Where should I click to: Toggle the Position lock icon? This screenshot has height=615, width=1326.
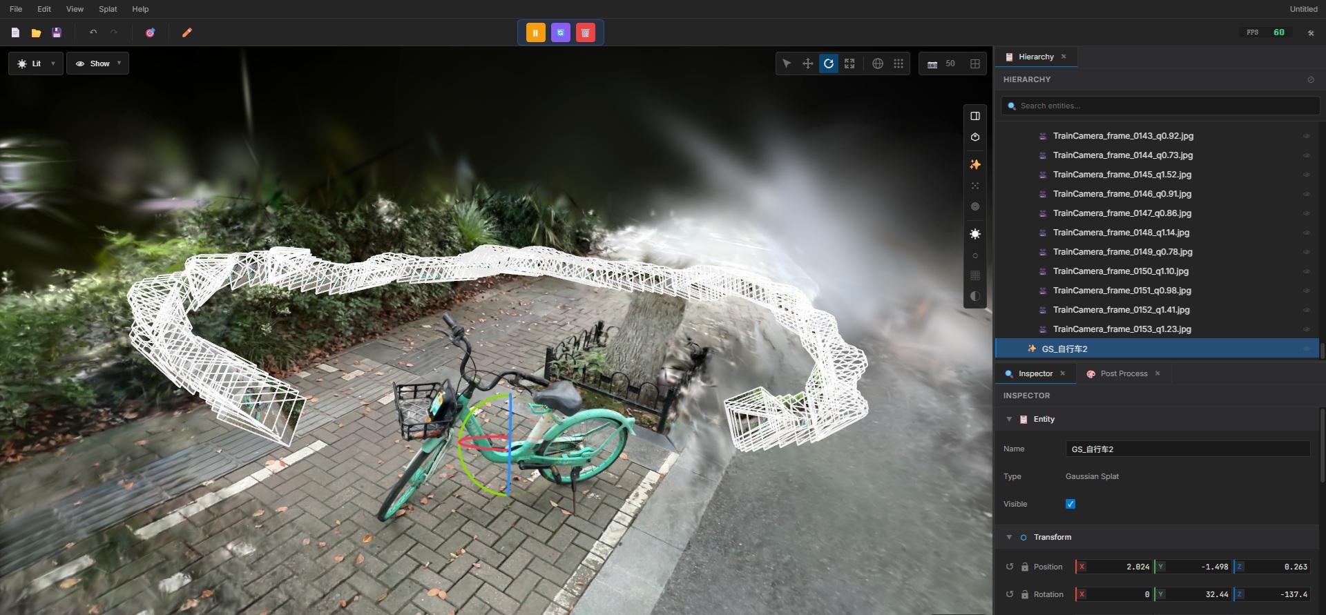tap(1025, 567)
